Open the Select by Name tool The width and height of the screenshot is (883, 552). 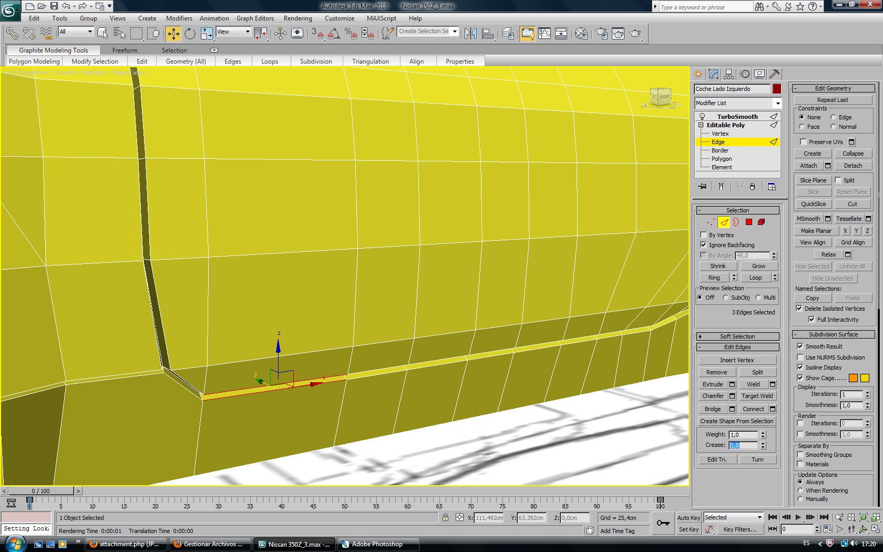point(119,34)
